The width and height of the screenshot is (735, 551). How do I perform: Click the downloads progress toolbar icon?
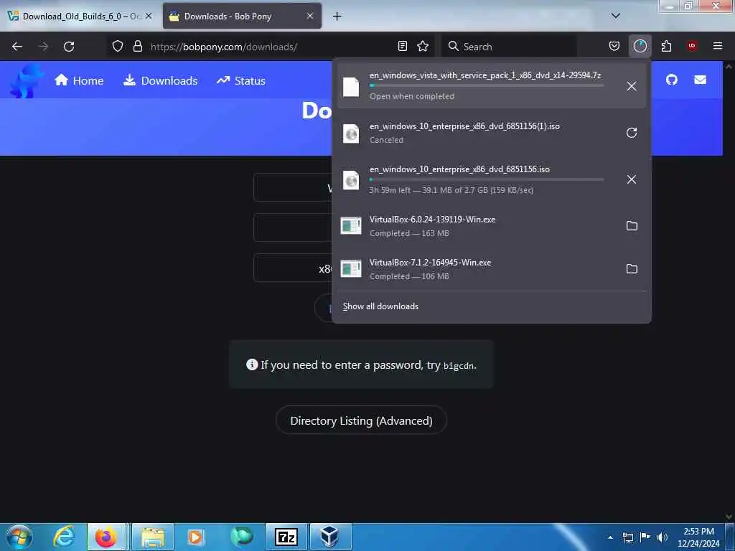[640, 46]
